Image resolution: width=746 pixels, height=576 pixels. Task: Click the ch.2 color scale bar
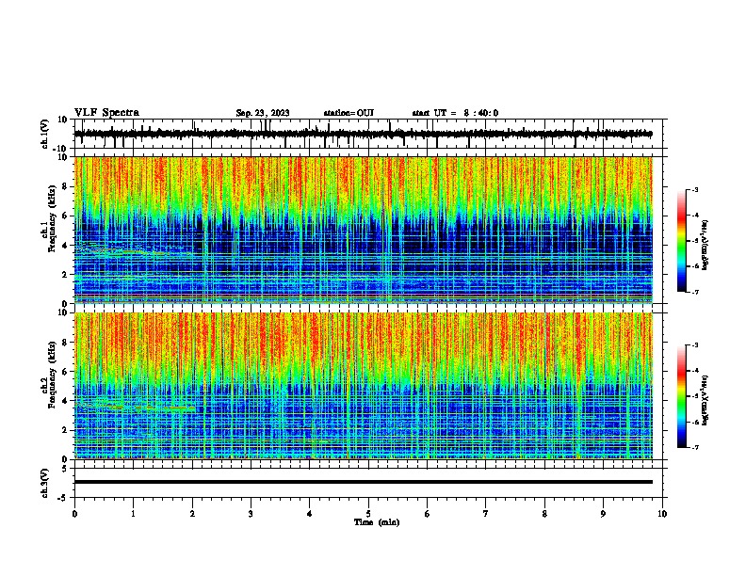coord(681,396)
